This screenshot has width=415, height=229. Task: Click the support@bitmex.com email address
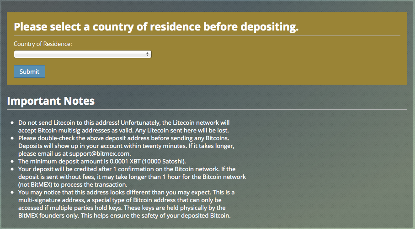[100, 153]
